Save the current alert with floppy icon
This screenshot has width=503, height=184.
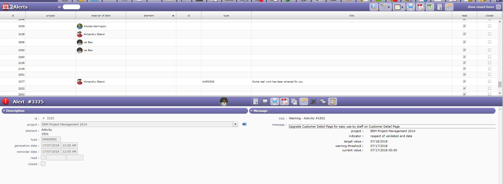click(x=265, y=102)
